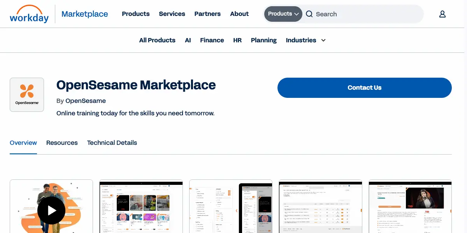Play the OpenSesame intro video
Viewport: 467px width, 233px height.
click(51, 210)
